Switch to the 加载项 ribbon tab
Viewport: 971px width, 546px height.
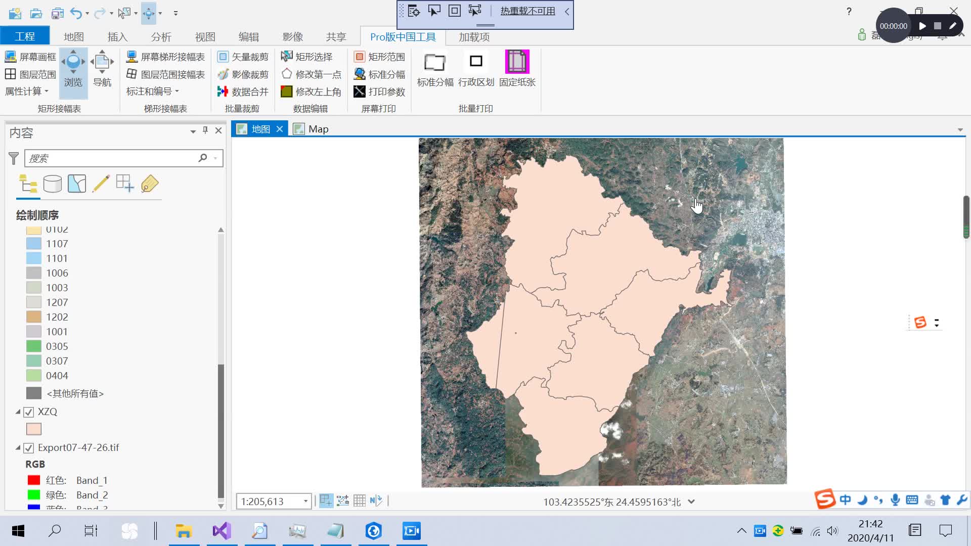474,37
